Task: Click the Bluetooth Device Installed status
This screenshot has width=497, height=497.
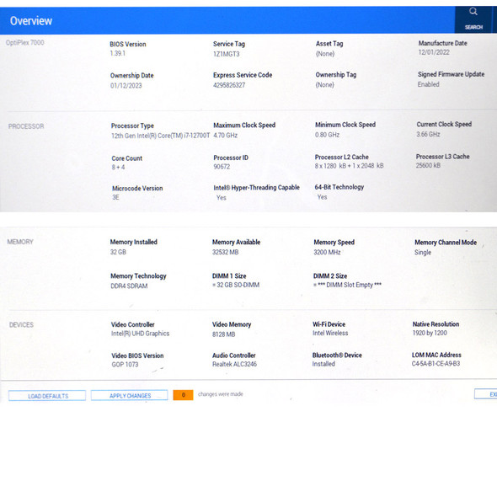Action: click(x=323, y=364)
